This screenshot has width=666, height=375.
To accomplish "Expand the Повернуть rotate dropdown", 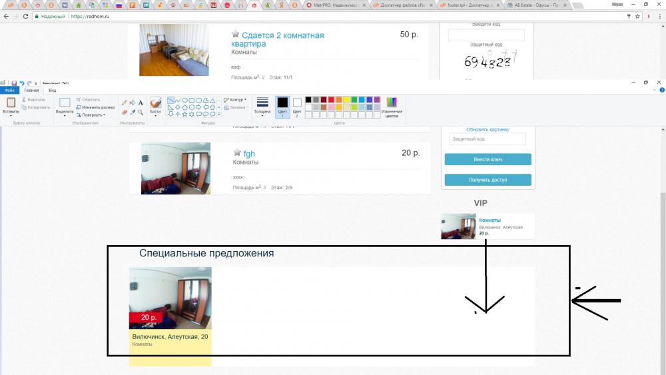I will click(x=93, y=115).
